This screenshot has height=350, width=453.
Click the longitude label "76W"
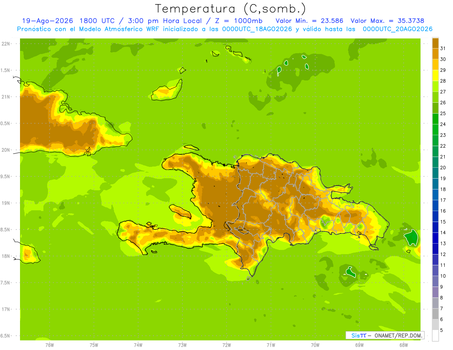coord(49,345)
